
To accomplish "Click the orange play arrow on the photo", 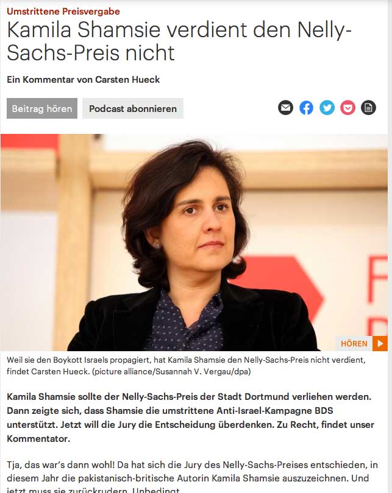I will [x=380, y=343].
